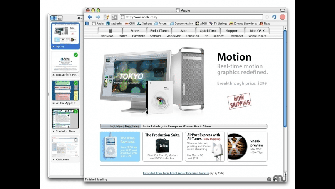Click the Made4Mac subnav link
335x189 pixels.
[174, 36]
